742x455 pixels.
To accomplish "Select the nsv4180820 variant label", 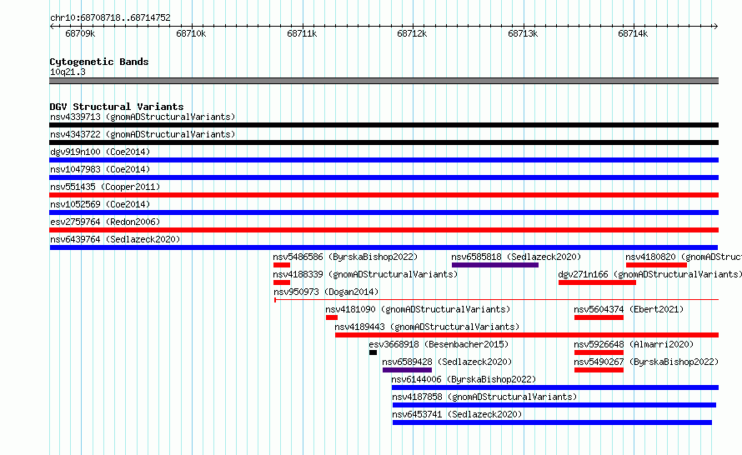I will tap(684, 257).
